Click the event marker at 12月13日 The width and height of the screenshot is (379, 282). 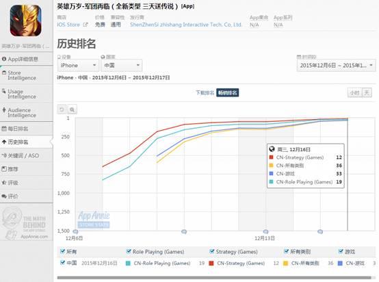(265, 231)
